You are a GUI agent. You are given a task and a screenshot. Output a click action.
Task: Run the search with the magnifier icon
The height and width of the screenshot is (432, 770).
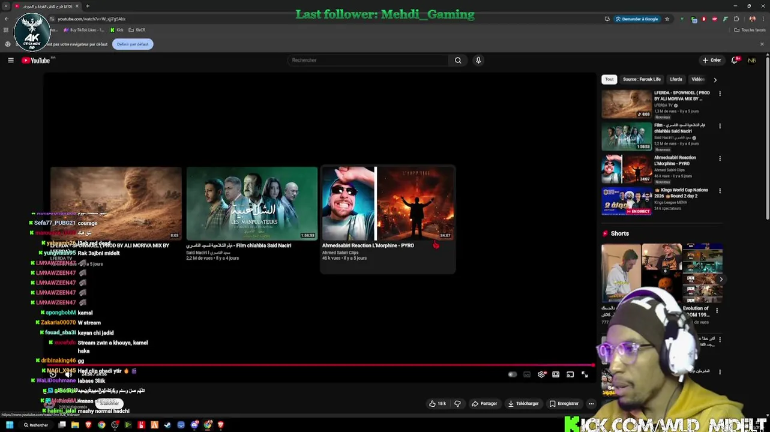(x=458, y=60)
